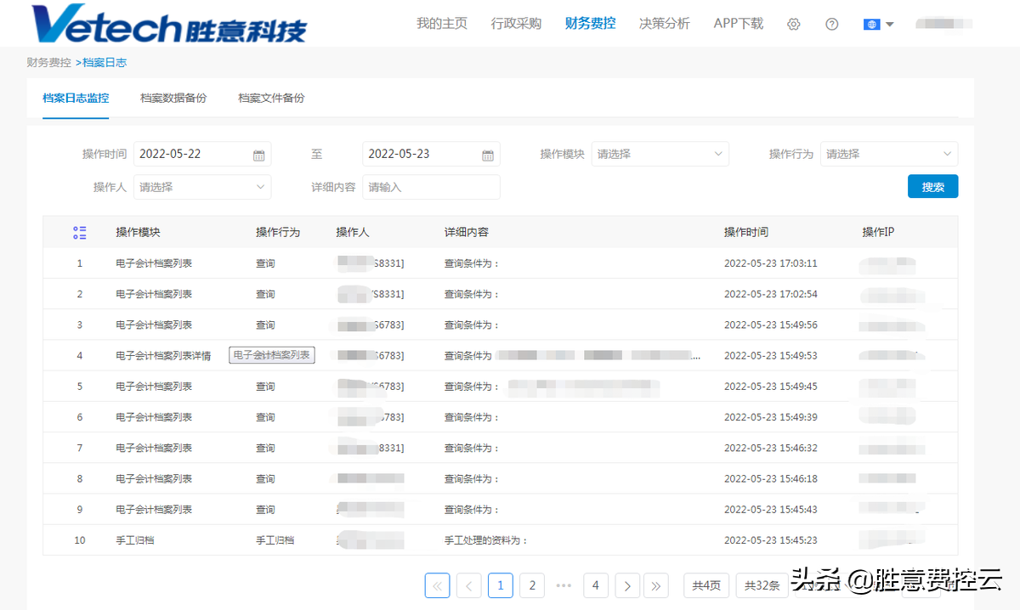
Task: Open APP下载 menu item
Action: point(739,24)
